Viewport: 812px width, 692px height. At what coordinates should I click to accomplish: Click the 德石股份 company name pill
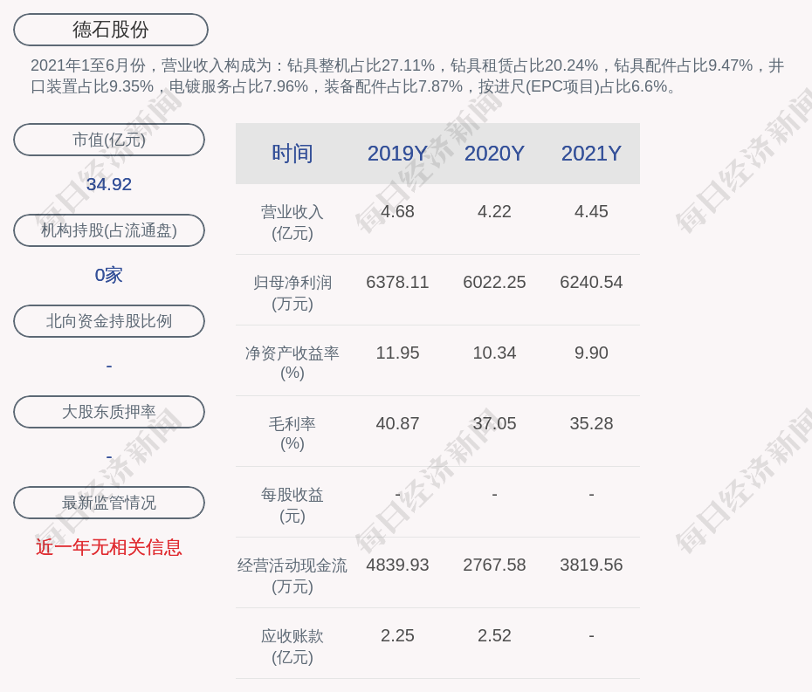[x=111, y=30]
